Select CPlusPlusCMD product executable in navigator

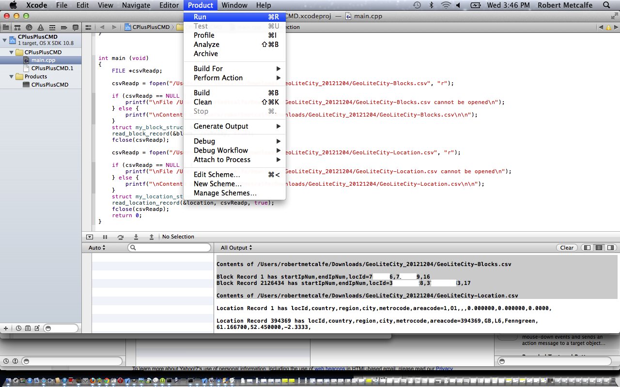point(41,85)
